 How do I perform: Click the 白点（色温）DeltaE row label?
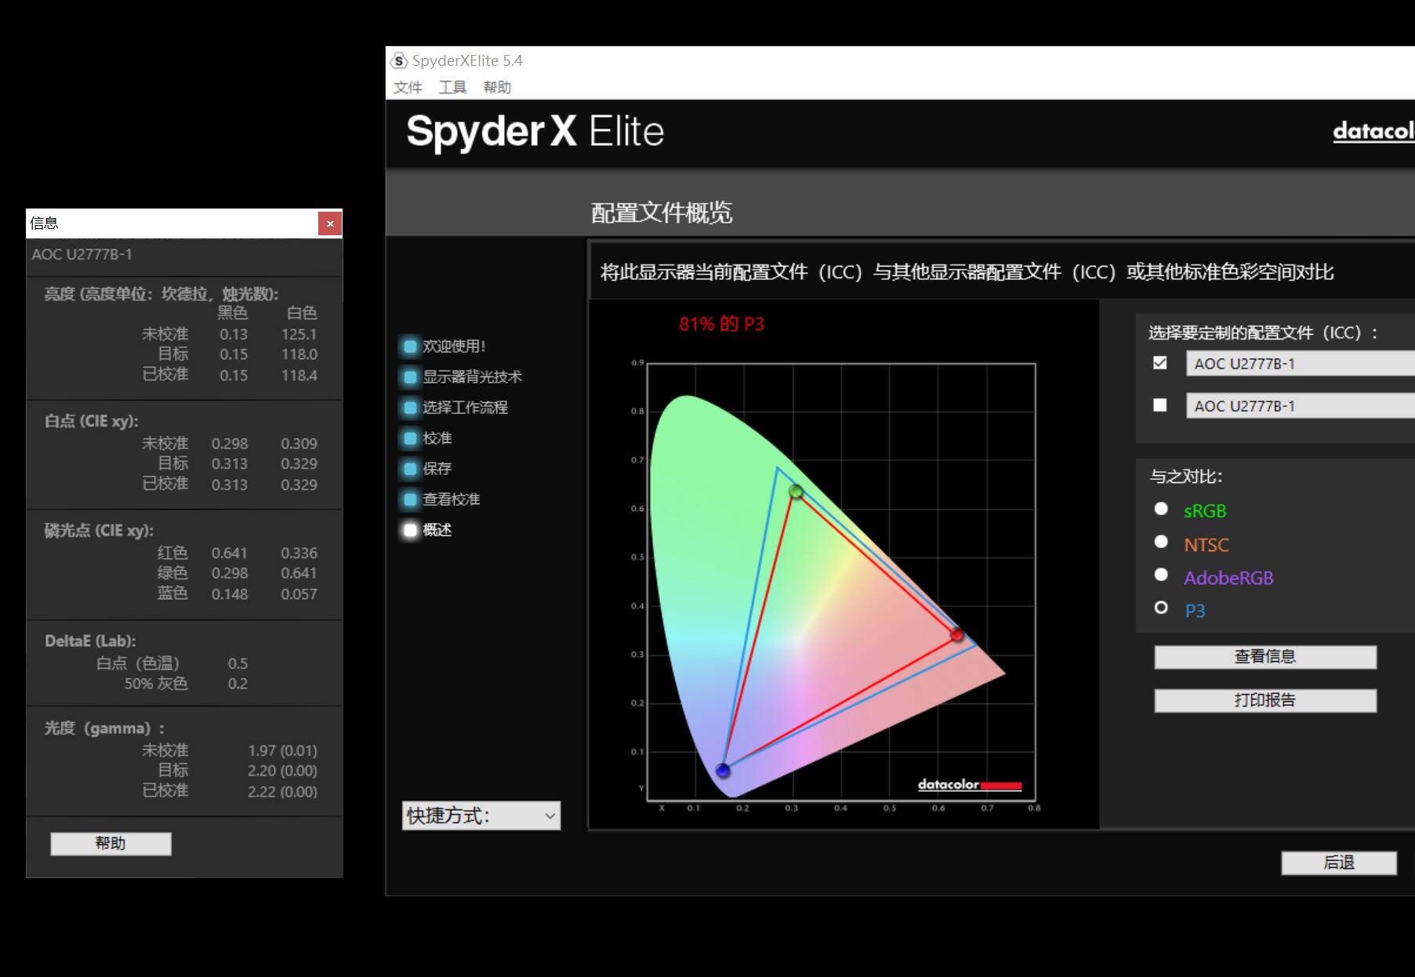click(142, 663)
